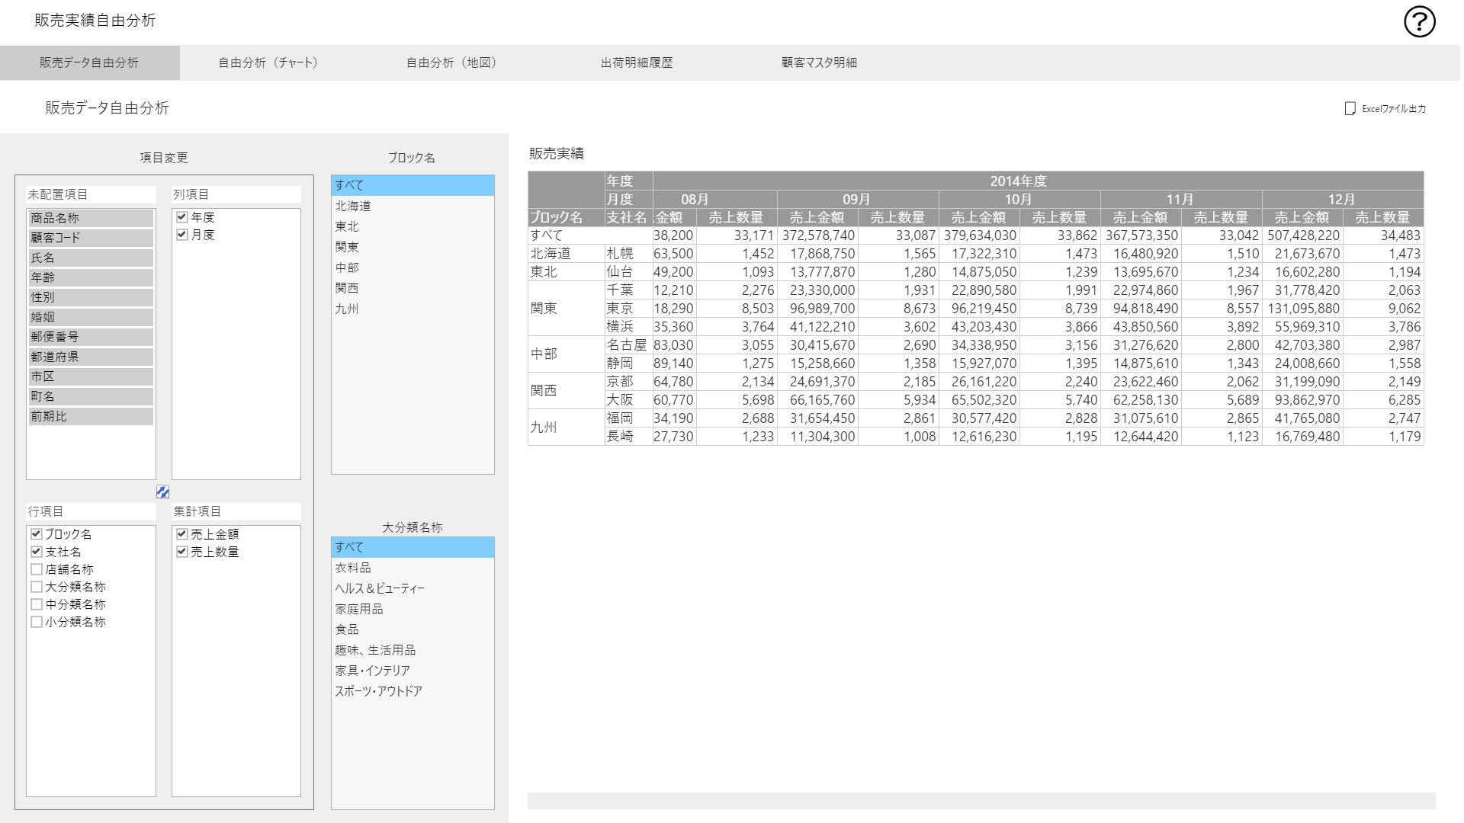Select 関東 in the block name list
1464x823 pixels.
coord(347,247)
